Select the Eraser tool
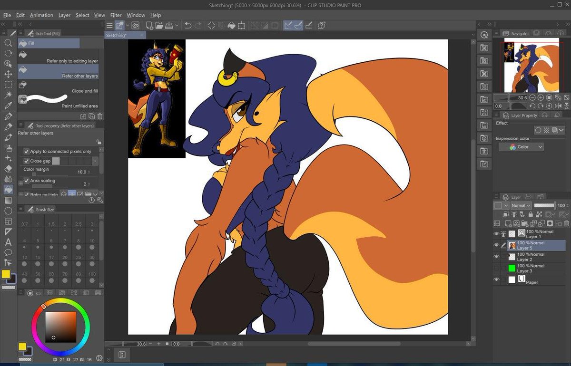 tap(8, 168)
